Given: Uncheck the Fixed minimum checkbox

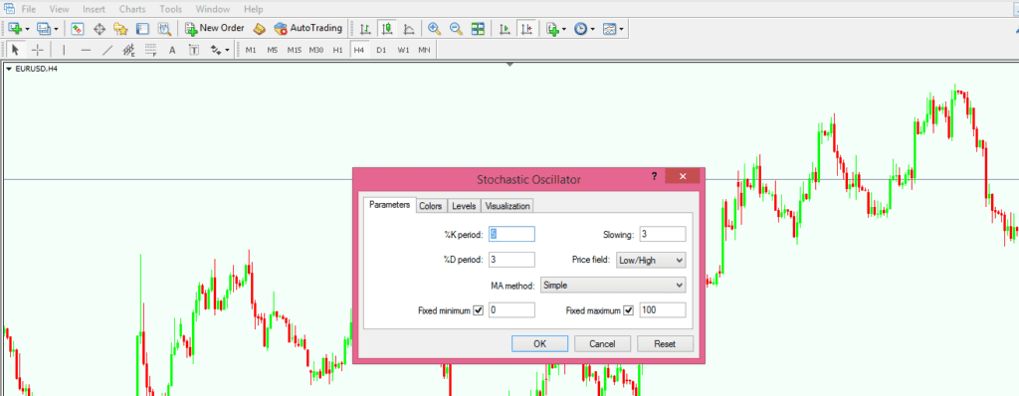Looking at the screenshot, I should tap(479, 310).
